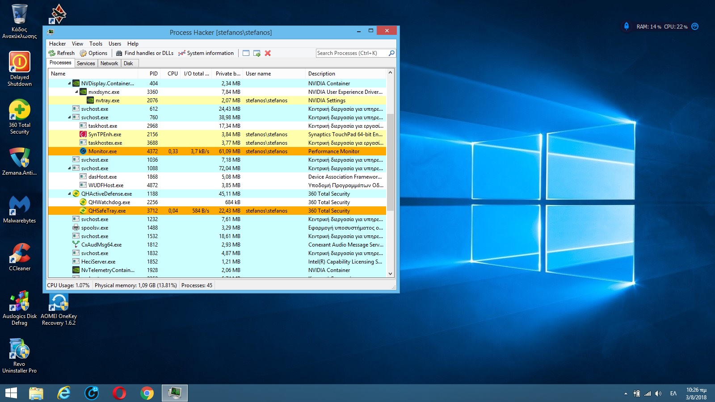This screenshot has height=402, width=715.
Task: Open Find handles or DLLs
Action: 144,53
